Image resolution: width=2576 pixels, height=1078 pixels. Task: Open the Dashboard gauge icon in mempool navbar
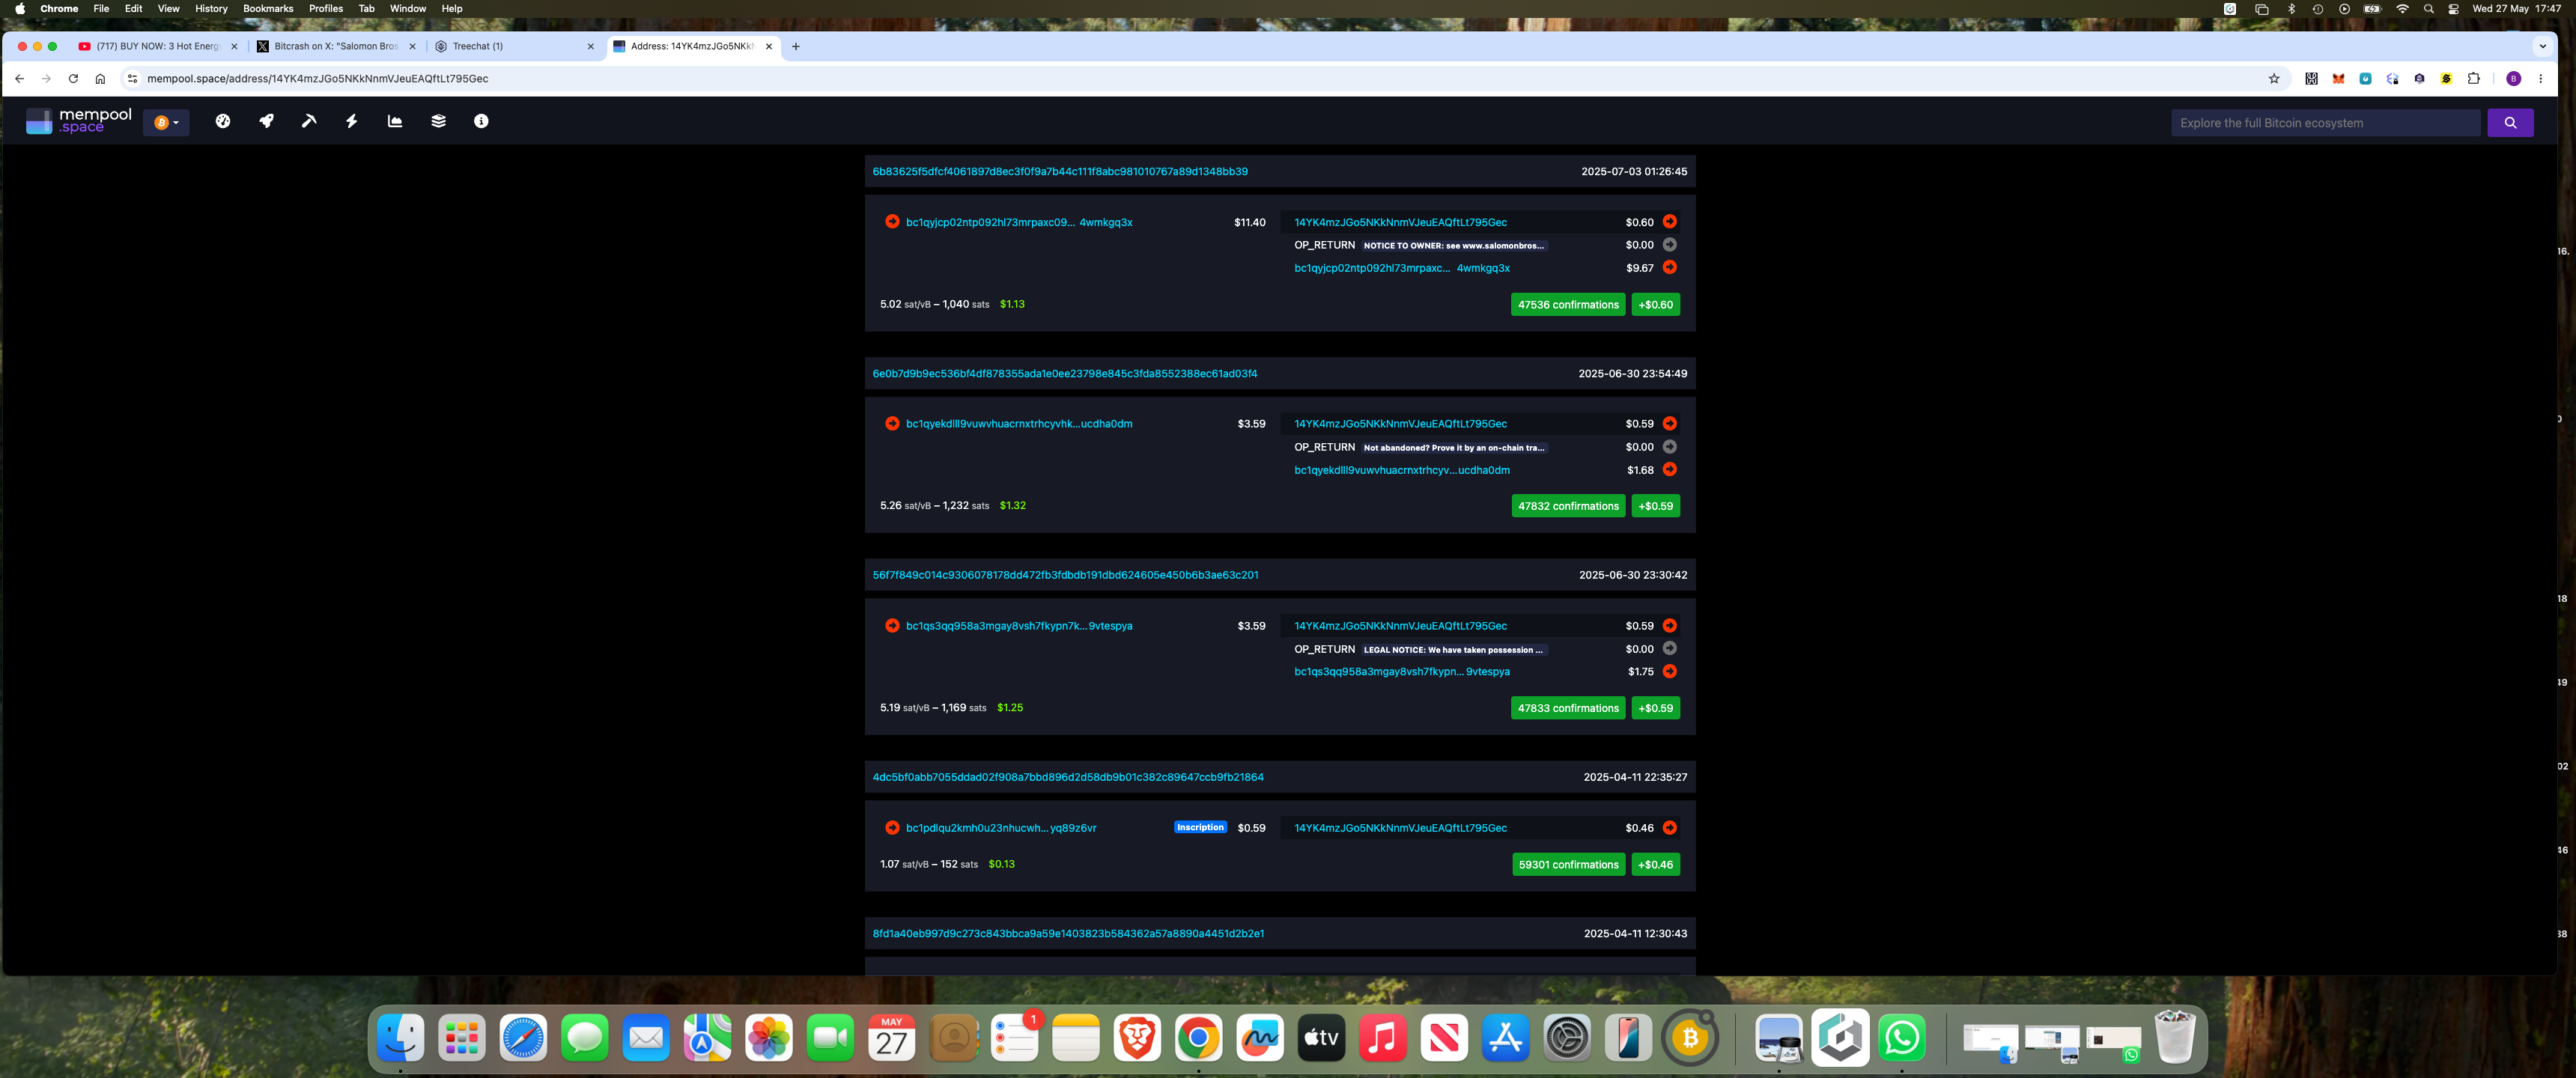[223, 121]
